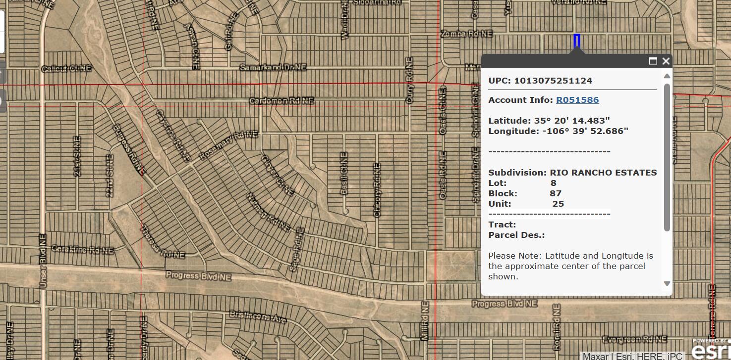The width and height of the screenshot is (731, 360).
Task: Click the 22nd St NE label
Action: coord(110,176)
